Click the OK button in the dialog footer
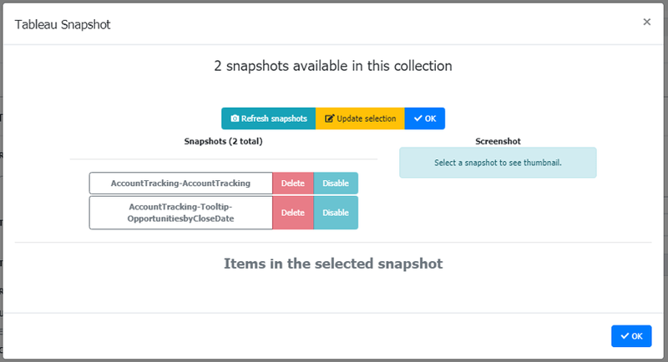This screenshot has height=362, width=668. 631,336
